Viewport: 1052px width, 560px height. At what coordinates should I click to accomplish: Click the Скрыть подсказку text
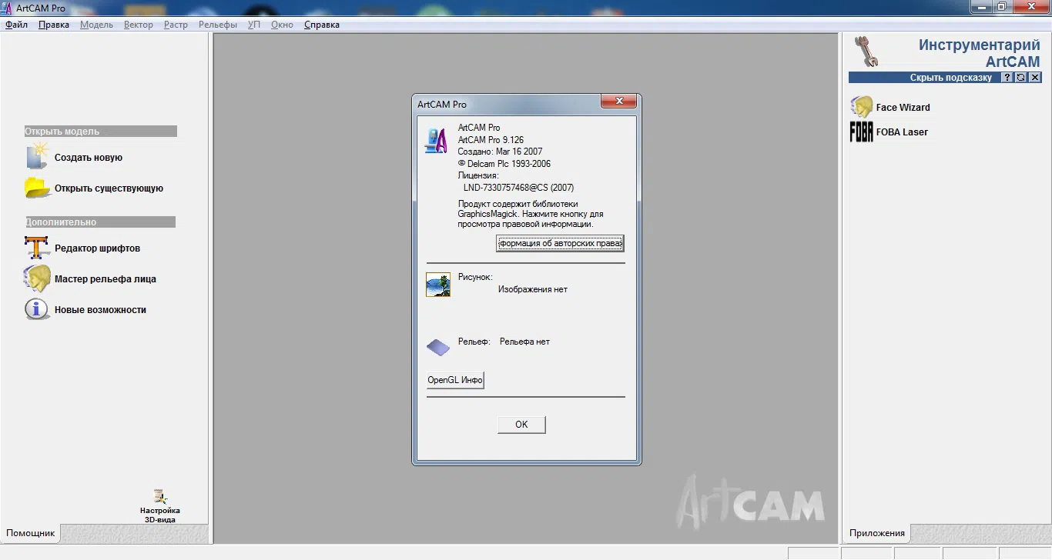click(x=951, y=78)
